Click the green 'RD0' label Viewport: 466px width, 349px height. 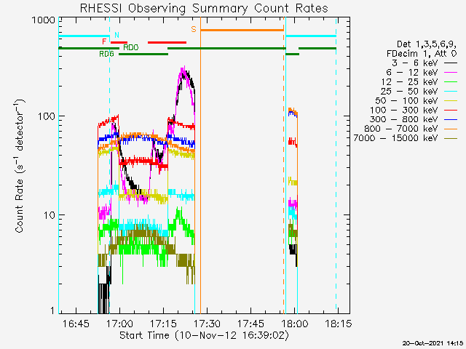tap(131, 47)
